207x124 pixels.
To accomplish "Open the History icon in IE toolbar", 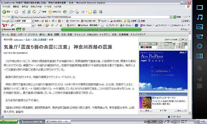I will (x=65, y=12).
